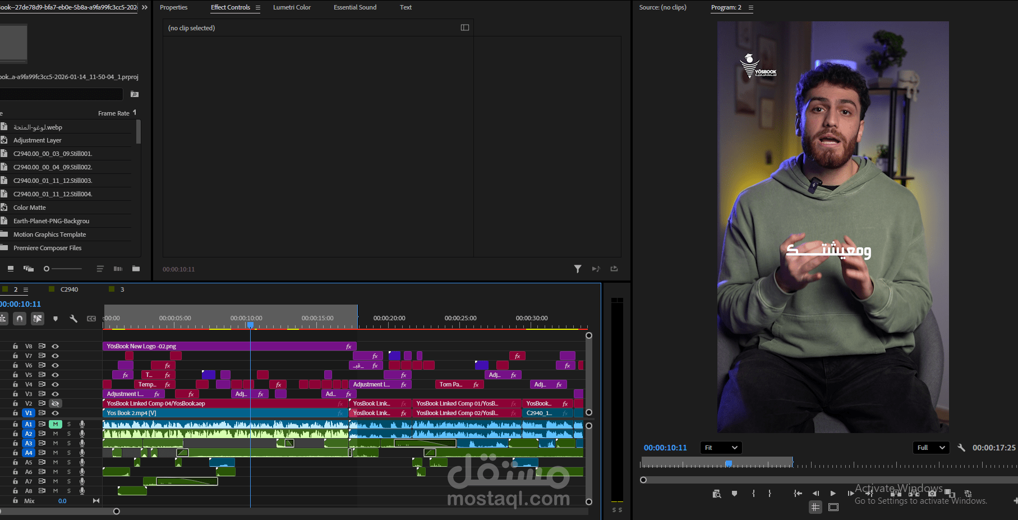
Task: Click Frame Rate column header
Action: (x=114, y=113)
